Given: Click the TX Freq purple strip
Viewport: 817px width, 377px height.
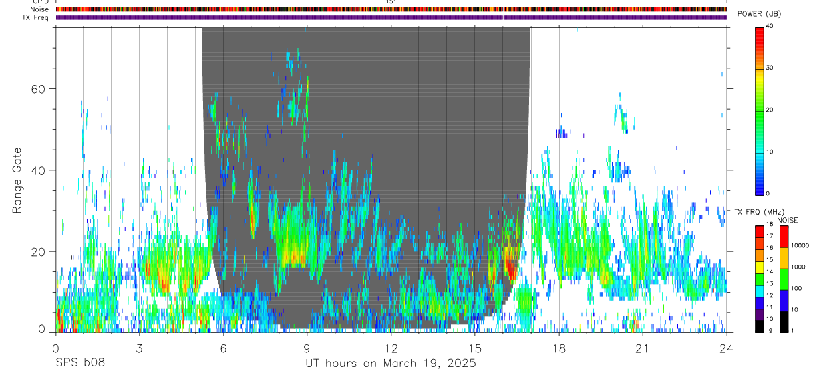Looking at the screenshot, I should click(391, 17).
